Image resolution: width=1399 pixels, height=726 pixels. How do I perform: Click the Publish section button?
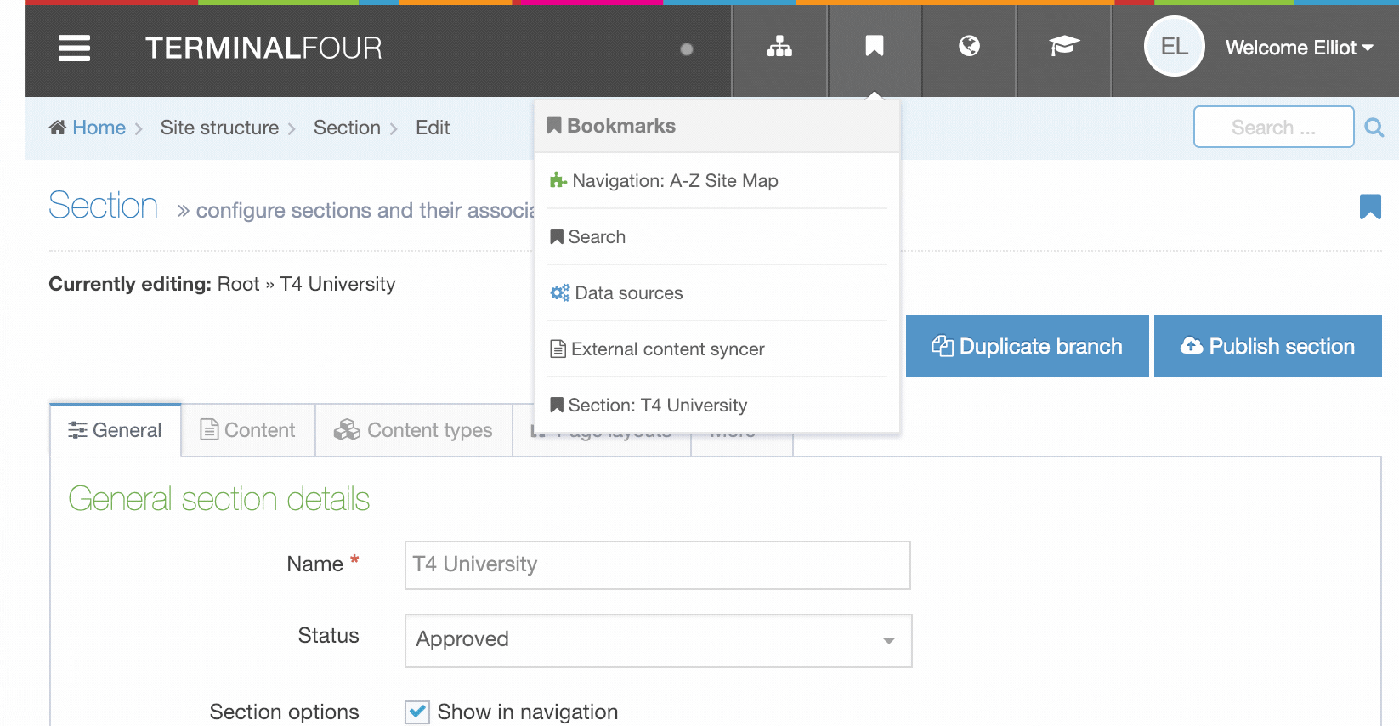click(x=1267, y=347)
